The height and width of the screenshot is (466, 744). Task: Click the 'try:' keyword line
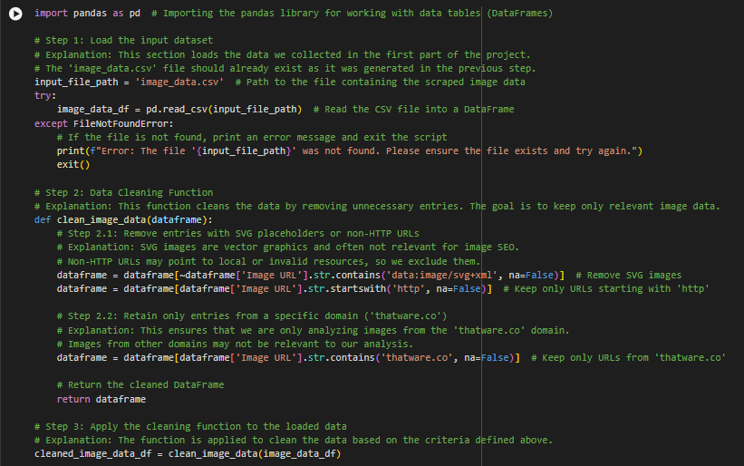coord(45,96)
